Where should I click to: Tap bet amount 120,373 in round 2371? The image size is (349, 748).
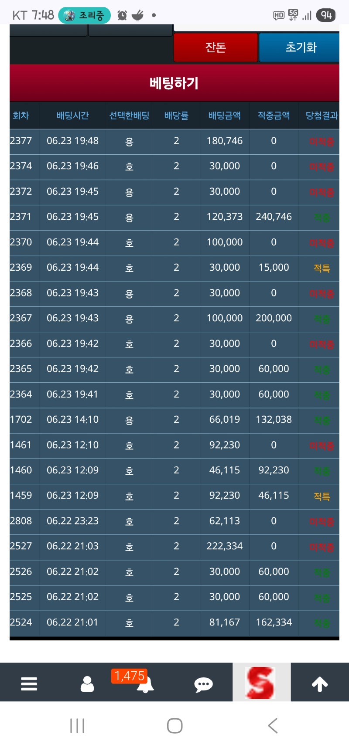224,217
